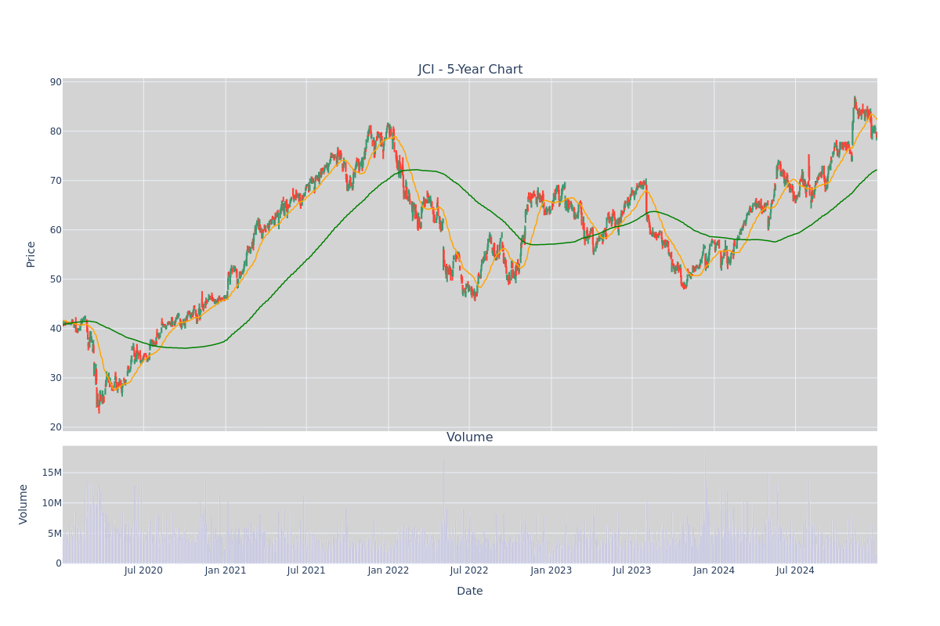Click the 70 price tick label
The image size is (940, 626).
tap(56, 181)
